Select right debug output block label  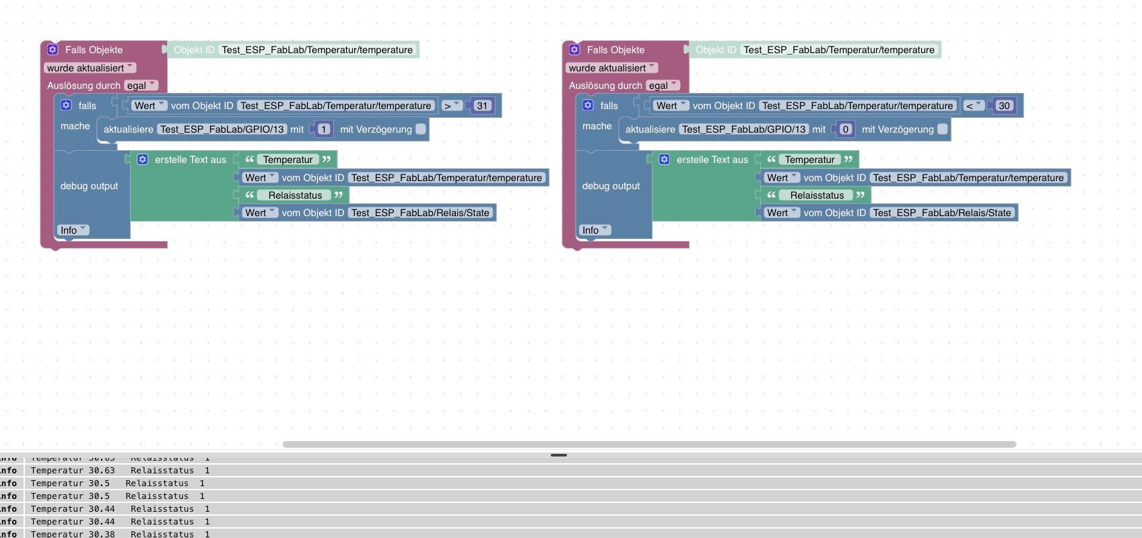coord(611,186)
